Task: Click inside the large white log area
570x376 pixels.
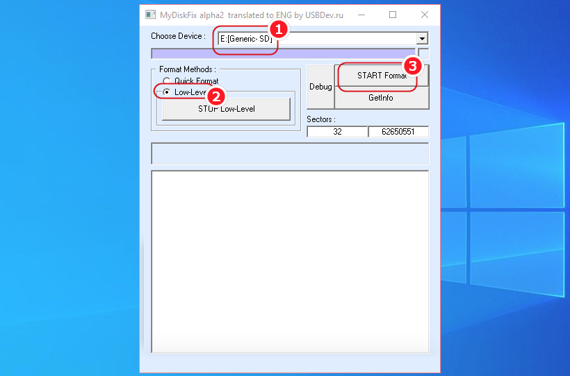Action: coord(290,262)
